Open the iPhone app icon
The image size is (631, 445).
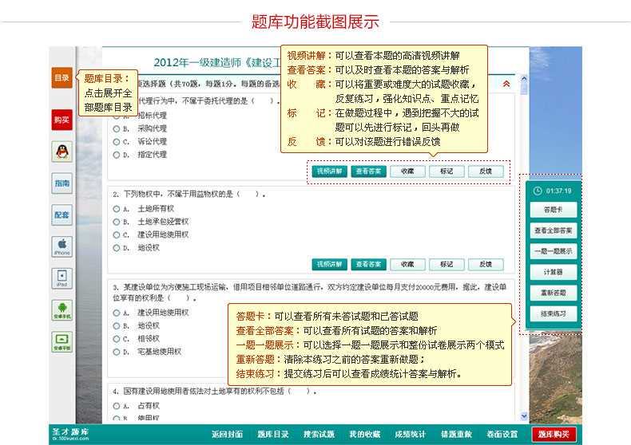pos(62,246)
